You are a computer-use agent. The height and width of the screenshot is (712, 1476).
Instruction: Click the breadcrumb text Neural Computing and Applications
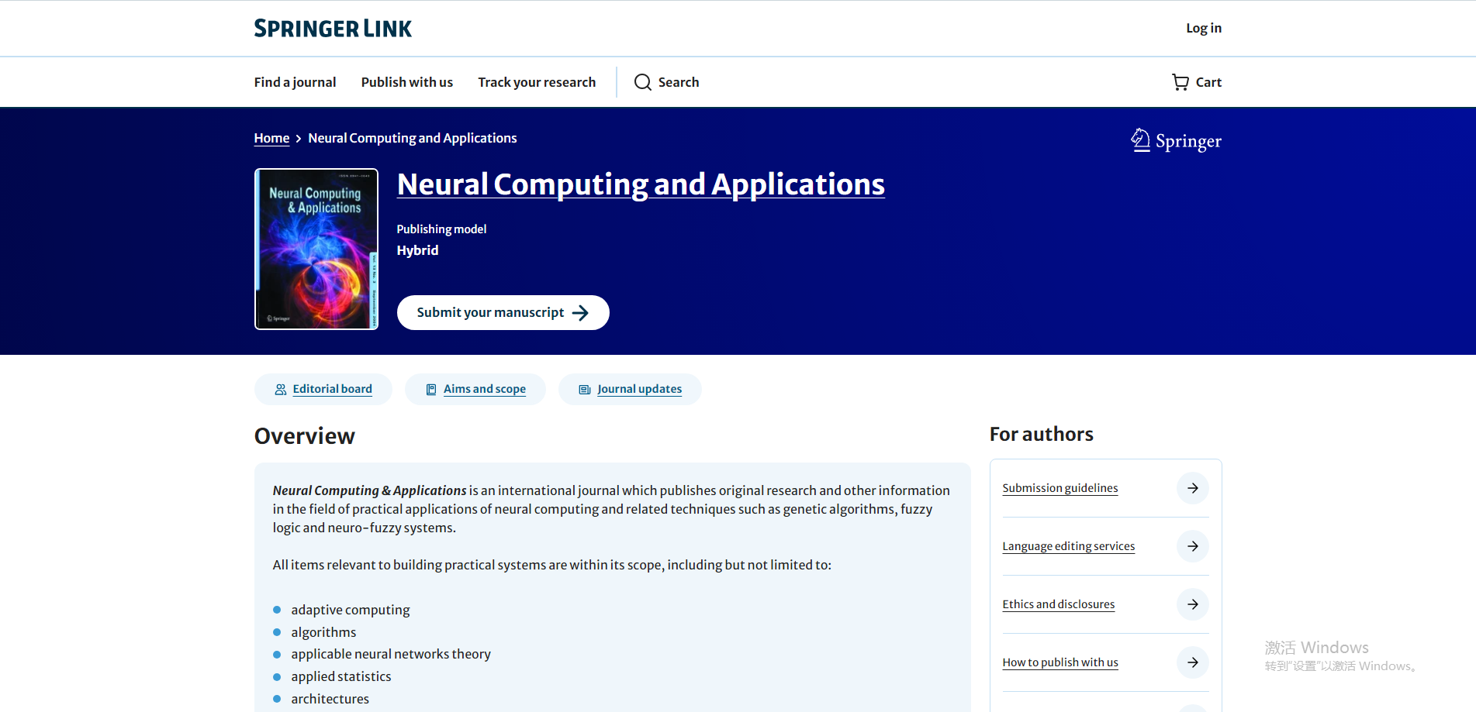tap(413, 138)
